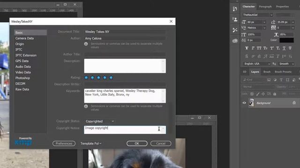The image size is (300, 168).
Task: Toggle Superscript text style
Action: tap(272, 48)
